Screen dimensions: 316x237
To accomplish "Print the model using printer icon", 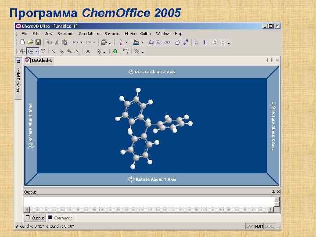I will (104, 42).
